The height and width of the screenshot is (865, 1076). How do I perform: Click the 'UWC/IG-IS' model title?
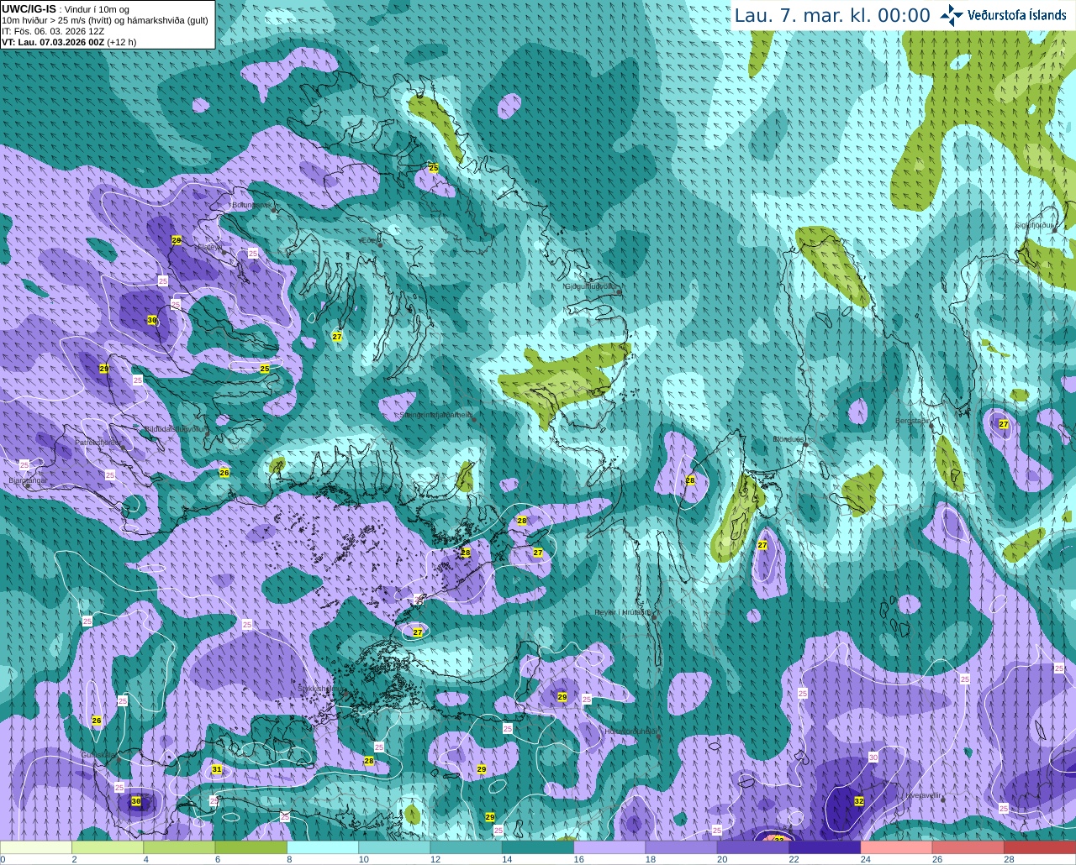click(29, 9)
